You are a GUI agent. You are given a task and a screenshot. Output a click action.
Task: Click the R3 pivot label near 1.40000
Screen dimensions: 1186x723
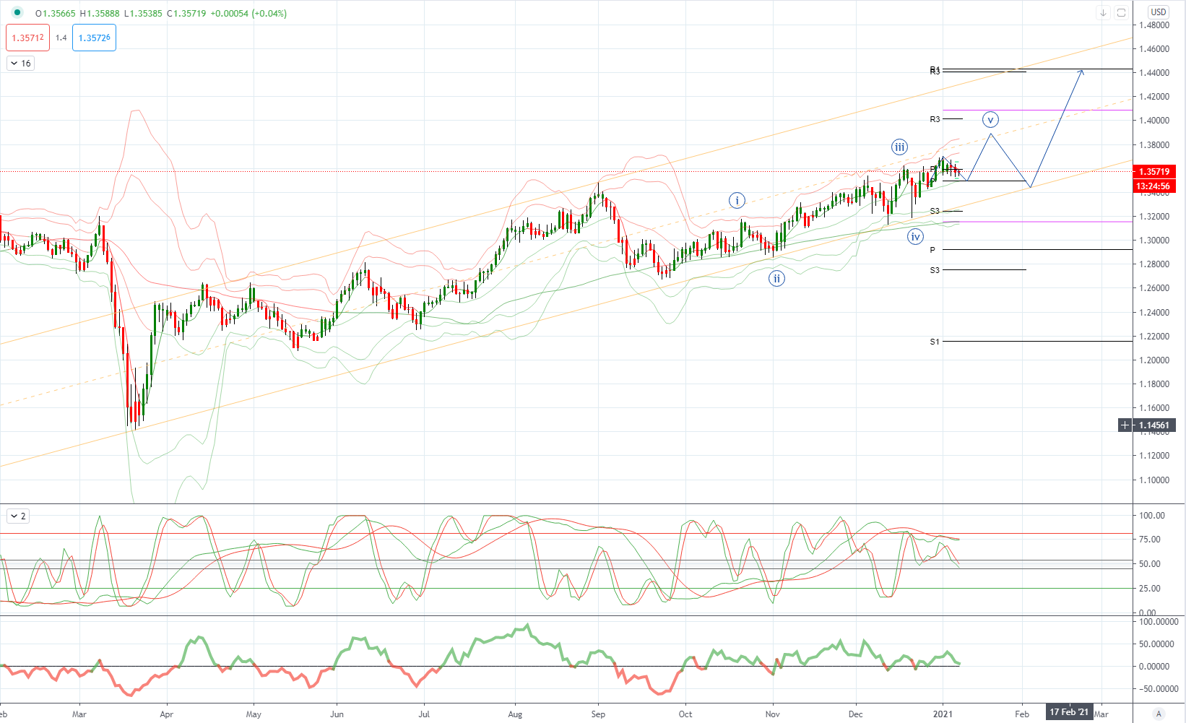coord(935,119)
